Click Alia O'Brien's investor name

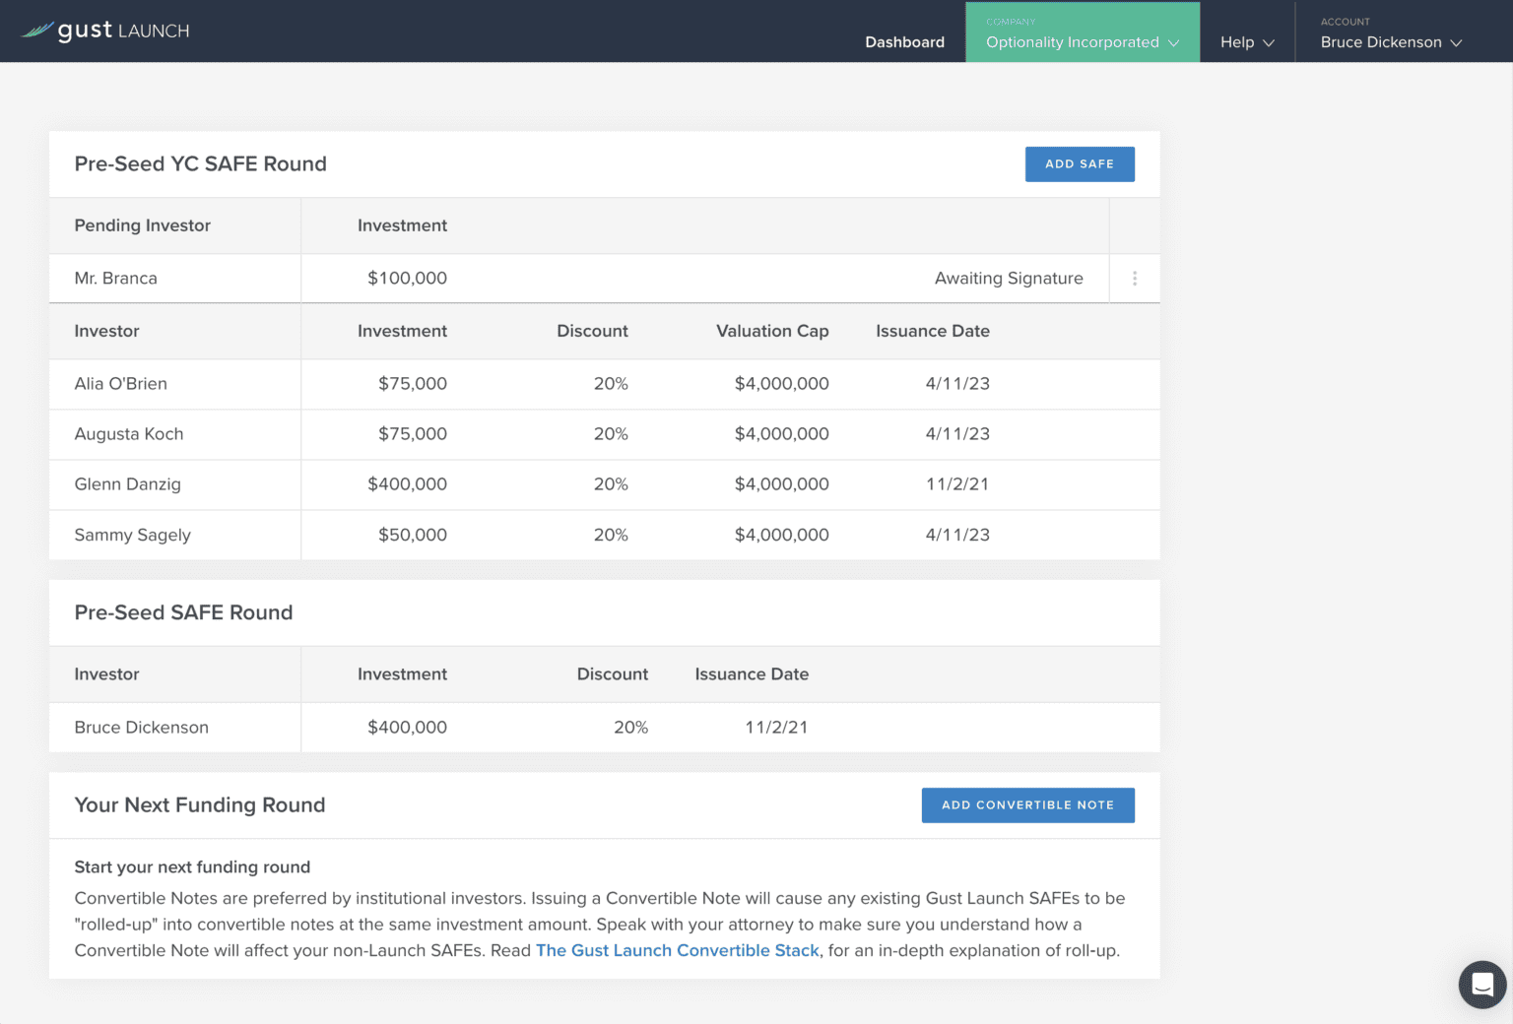coord(120,384)
